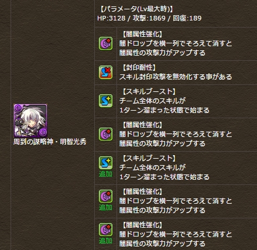257x250 pixels.
Task: Open the 明智光秀 monster portrait thumbnail
Action: pyautogui.click(x=30, y=121)
